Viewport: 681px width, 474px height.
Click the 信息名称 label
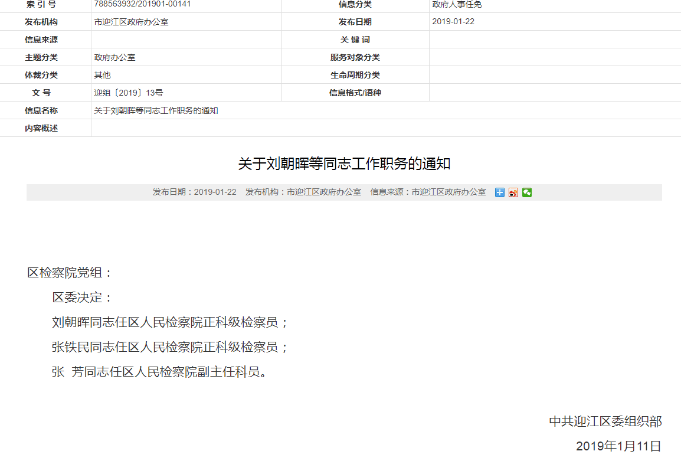[41, 111]
